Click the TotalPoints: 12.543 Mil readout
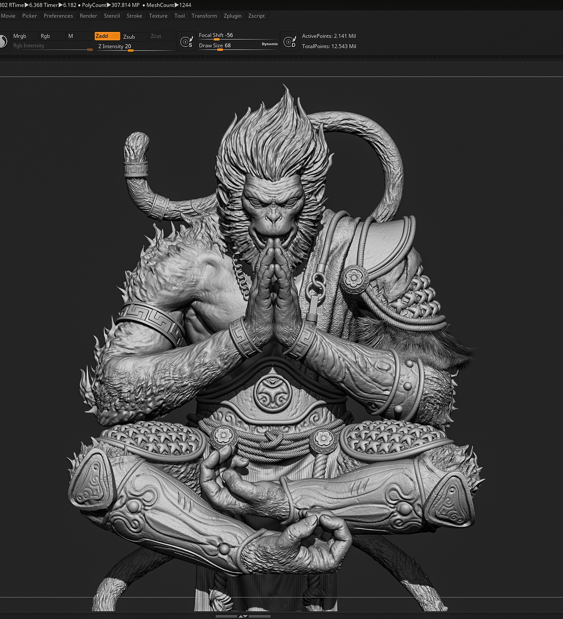Image resolution: width=563 pixels, height=619 pixels. point(329,46)
